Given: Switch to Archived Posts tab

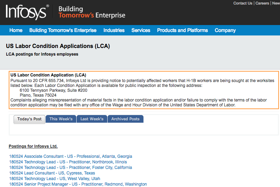Looking at the screenshot, I should pyautogui.click(x=125, y=119).
